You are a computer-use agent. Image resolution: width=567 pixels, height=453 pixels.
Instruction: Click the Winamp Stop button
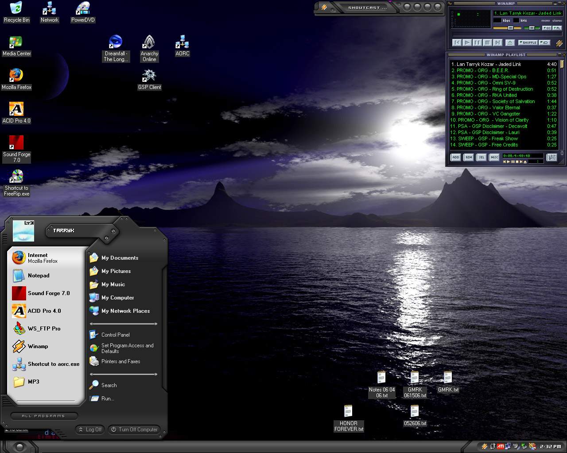[487, 43]
